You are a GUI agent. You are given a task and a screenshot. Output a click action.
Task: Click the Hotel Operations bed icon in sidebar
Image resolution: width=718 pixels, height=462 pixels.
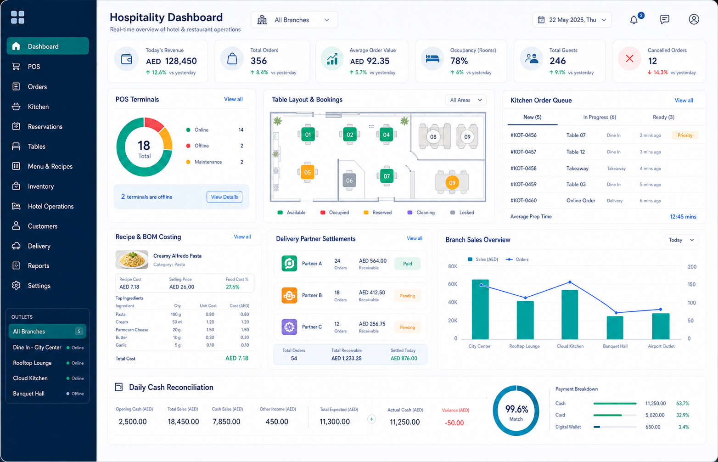point(16,206)
